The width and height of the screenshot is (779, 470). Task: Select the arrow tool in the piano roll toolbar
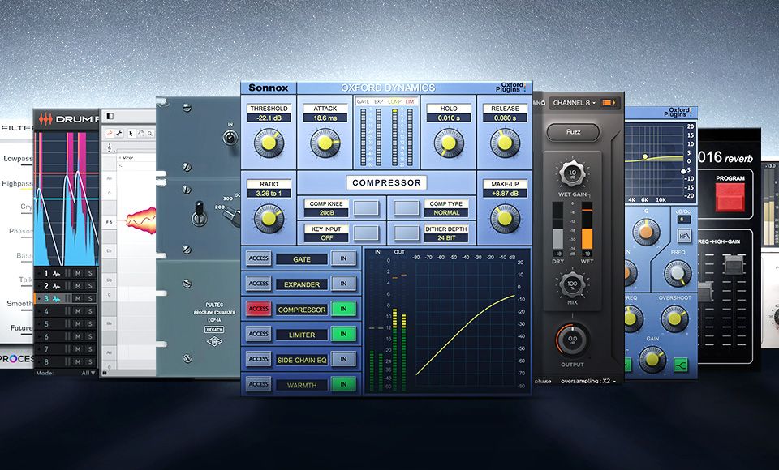pos(131,134)
